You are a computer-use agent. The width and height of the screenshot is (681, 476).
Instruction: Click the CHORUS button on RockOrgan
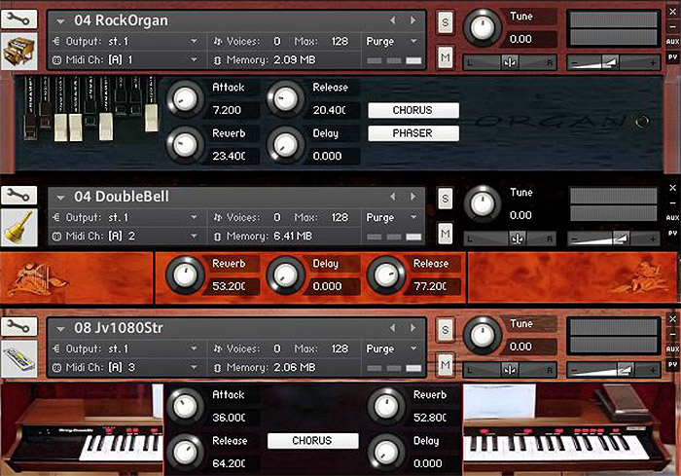pyautogui.click(x=412, y=111)
